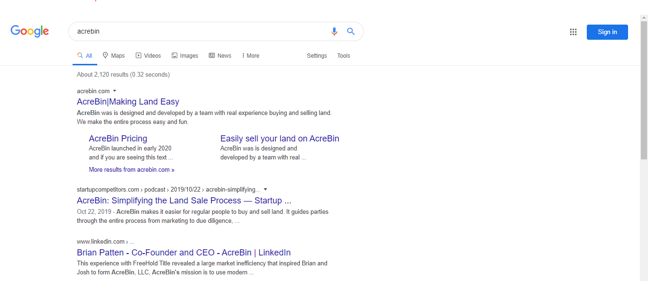Switch to the News tab

pyautogui.click(x=220, y=56)
